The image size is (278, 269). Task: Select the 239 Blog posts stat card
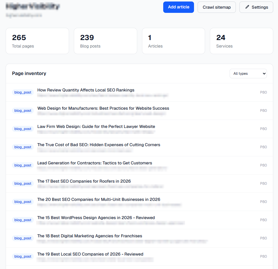[x=105, y=41]
